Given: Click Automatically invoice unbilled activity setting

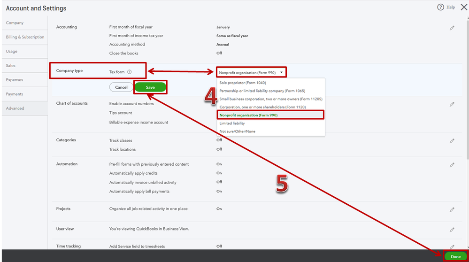Looking at the screenshot, I should 143,183.
